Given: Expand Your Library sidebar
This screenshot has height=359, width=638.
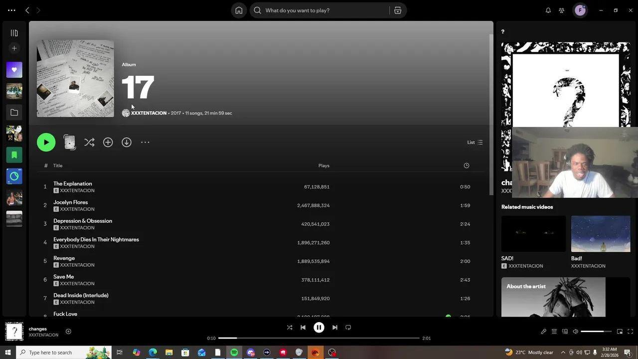Looking at the screenshot, I should coord(14,33).
